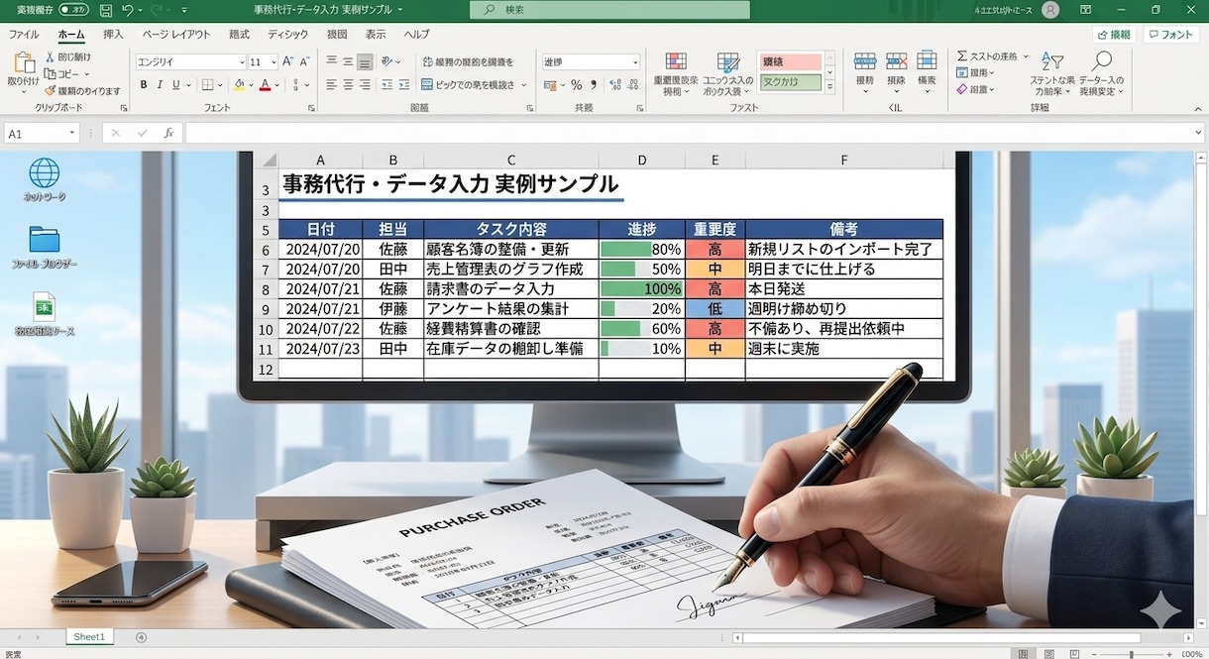Click the Conditional Formatting icon

point(676,62)
